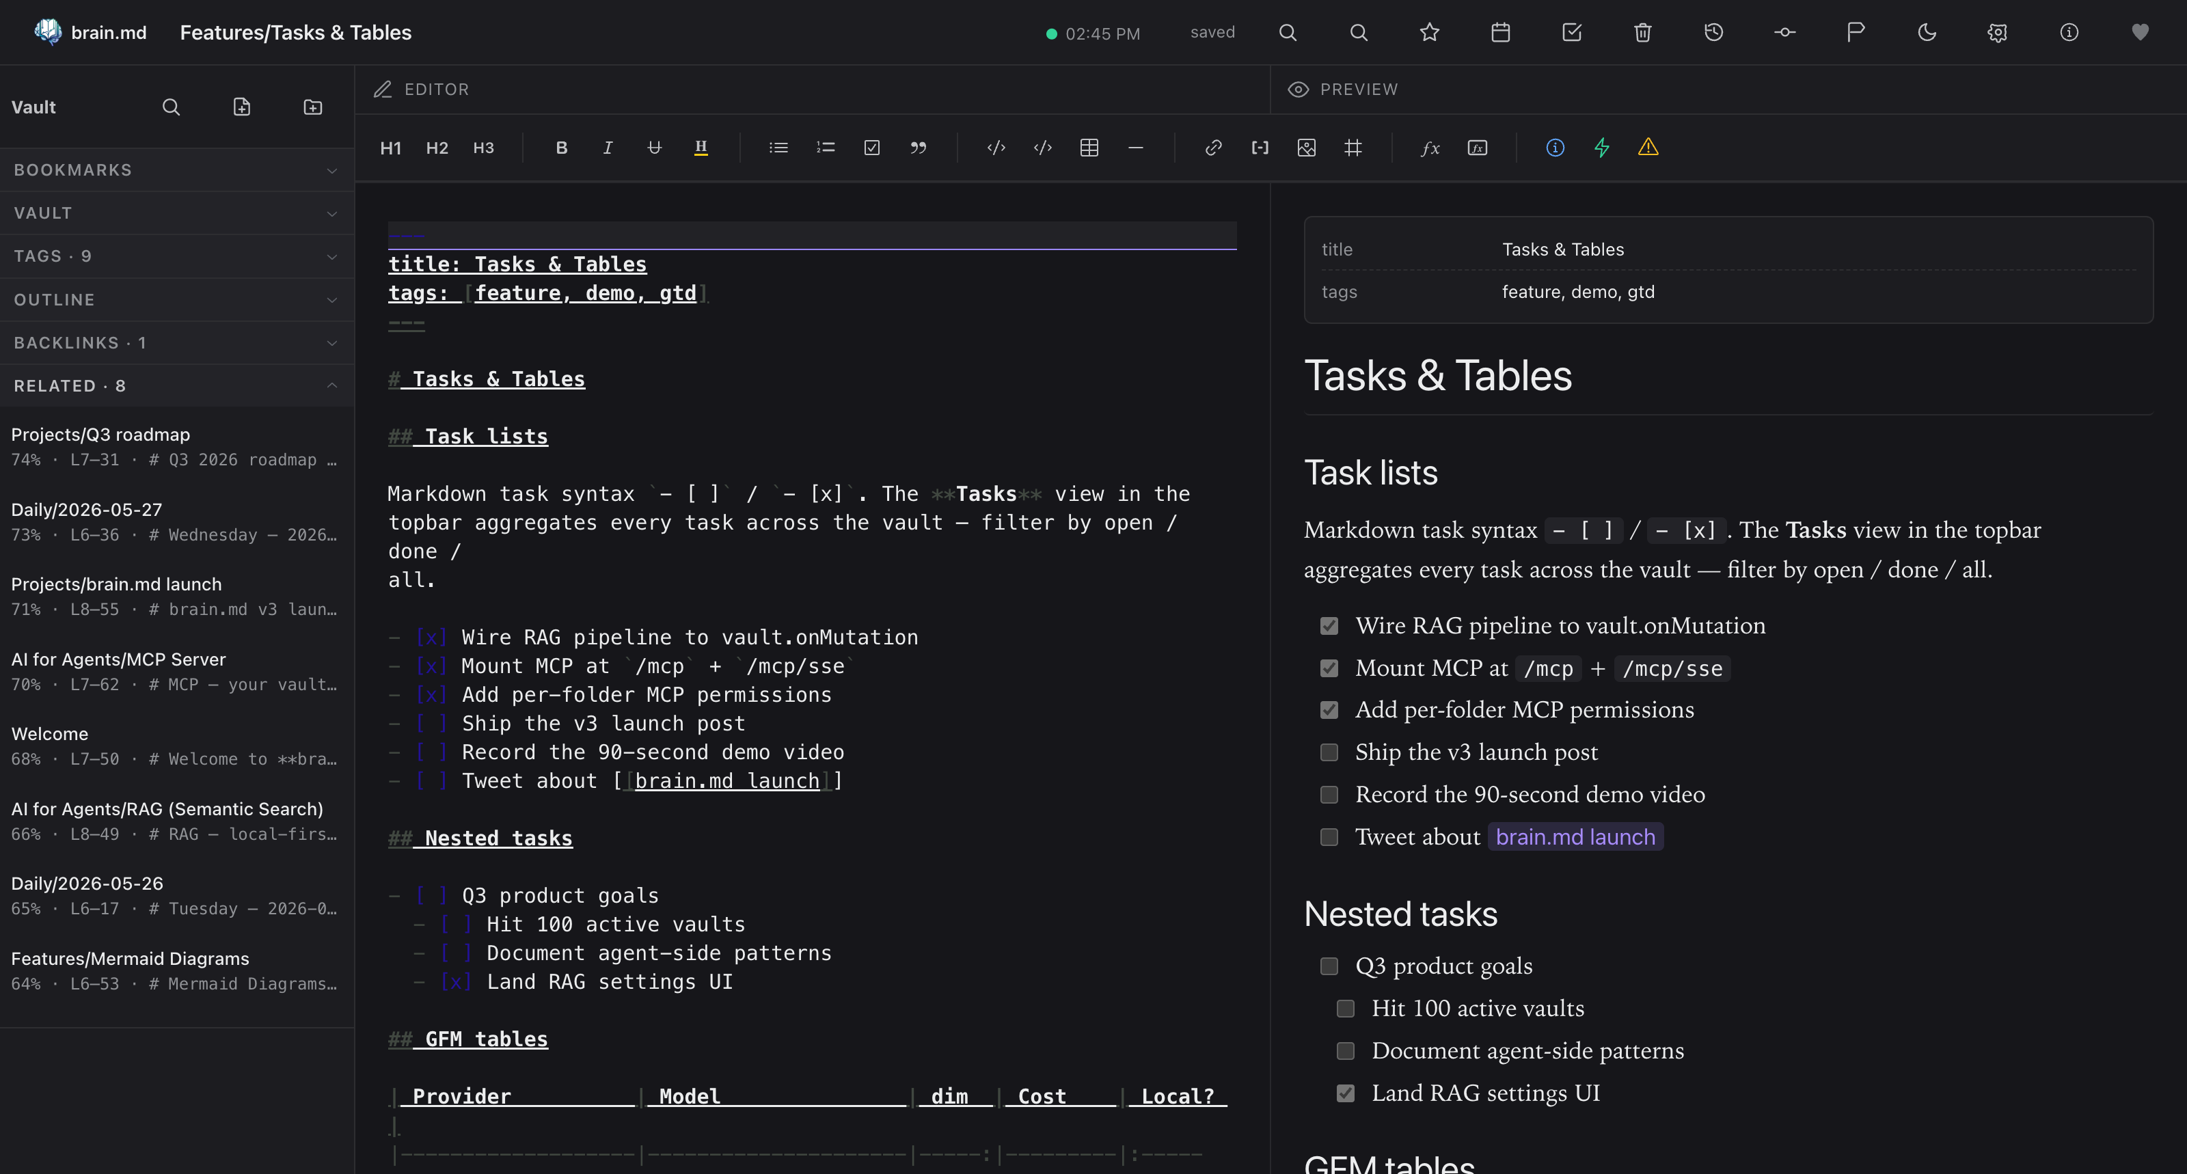
Task: Check Ship the v3 launch post
Action: (x=1329, y=752)
